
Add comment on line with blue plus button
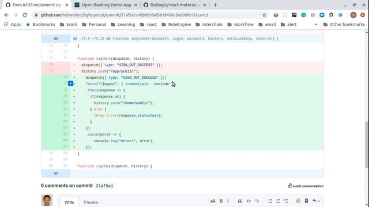tap(70, 83)
